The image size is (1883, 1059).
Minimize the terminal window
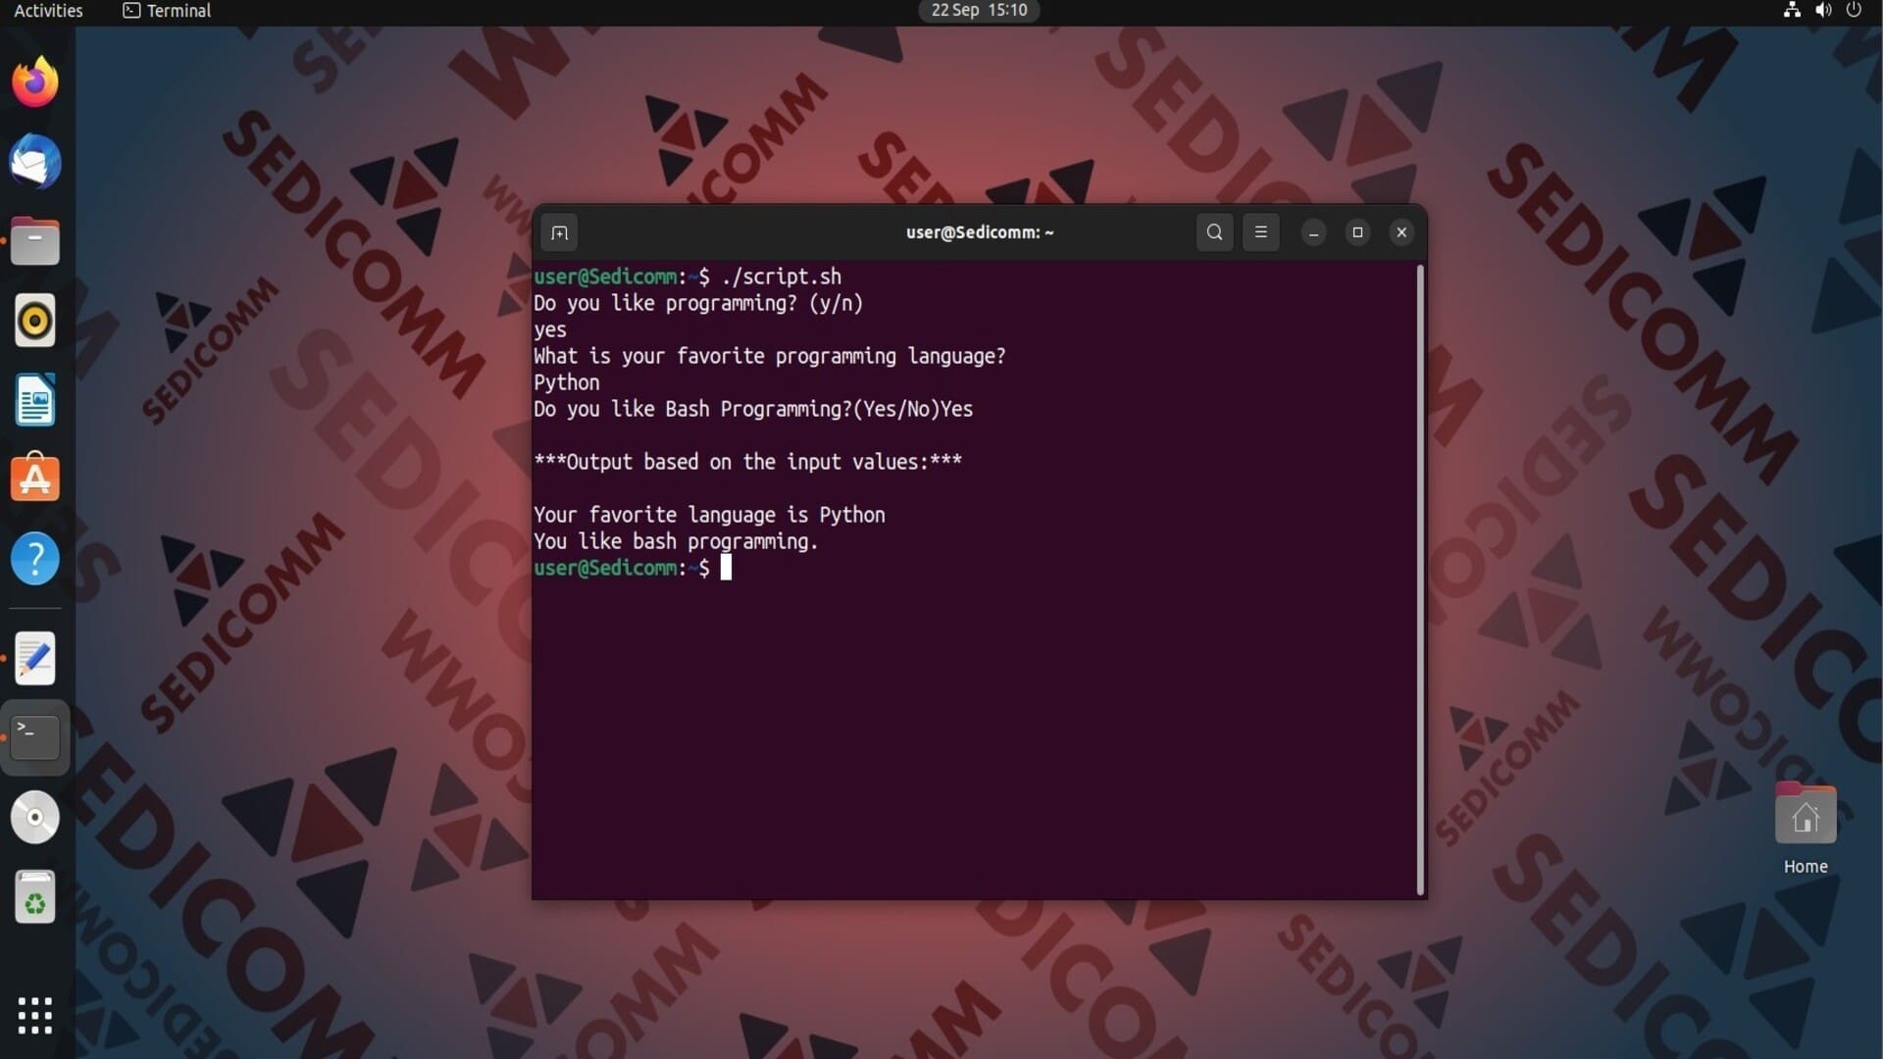[1313, 232]
